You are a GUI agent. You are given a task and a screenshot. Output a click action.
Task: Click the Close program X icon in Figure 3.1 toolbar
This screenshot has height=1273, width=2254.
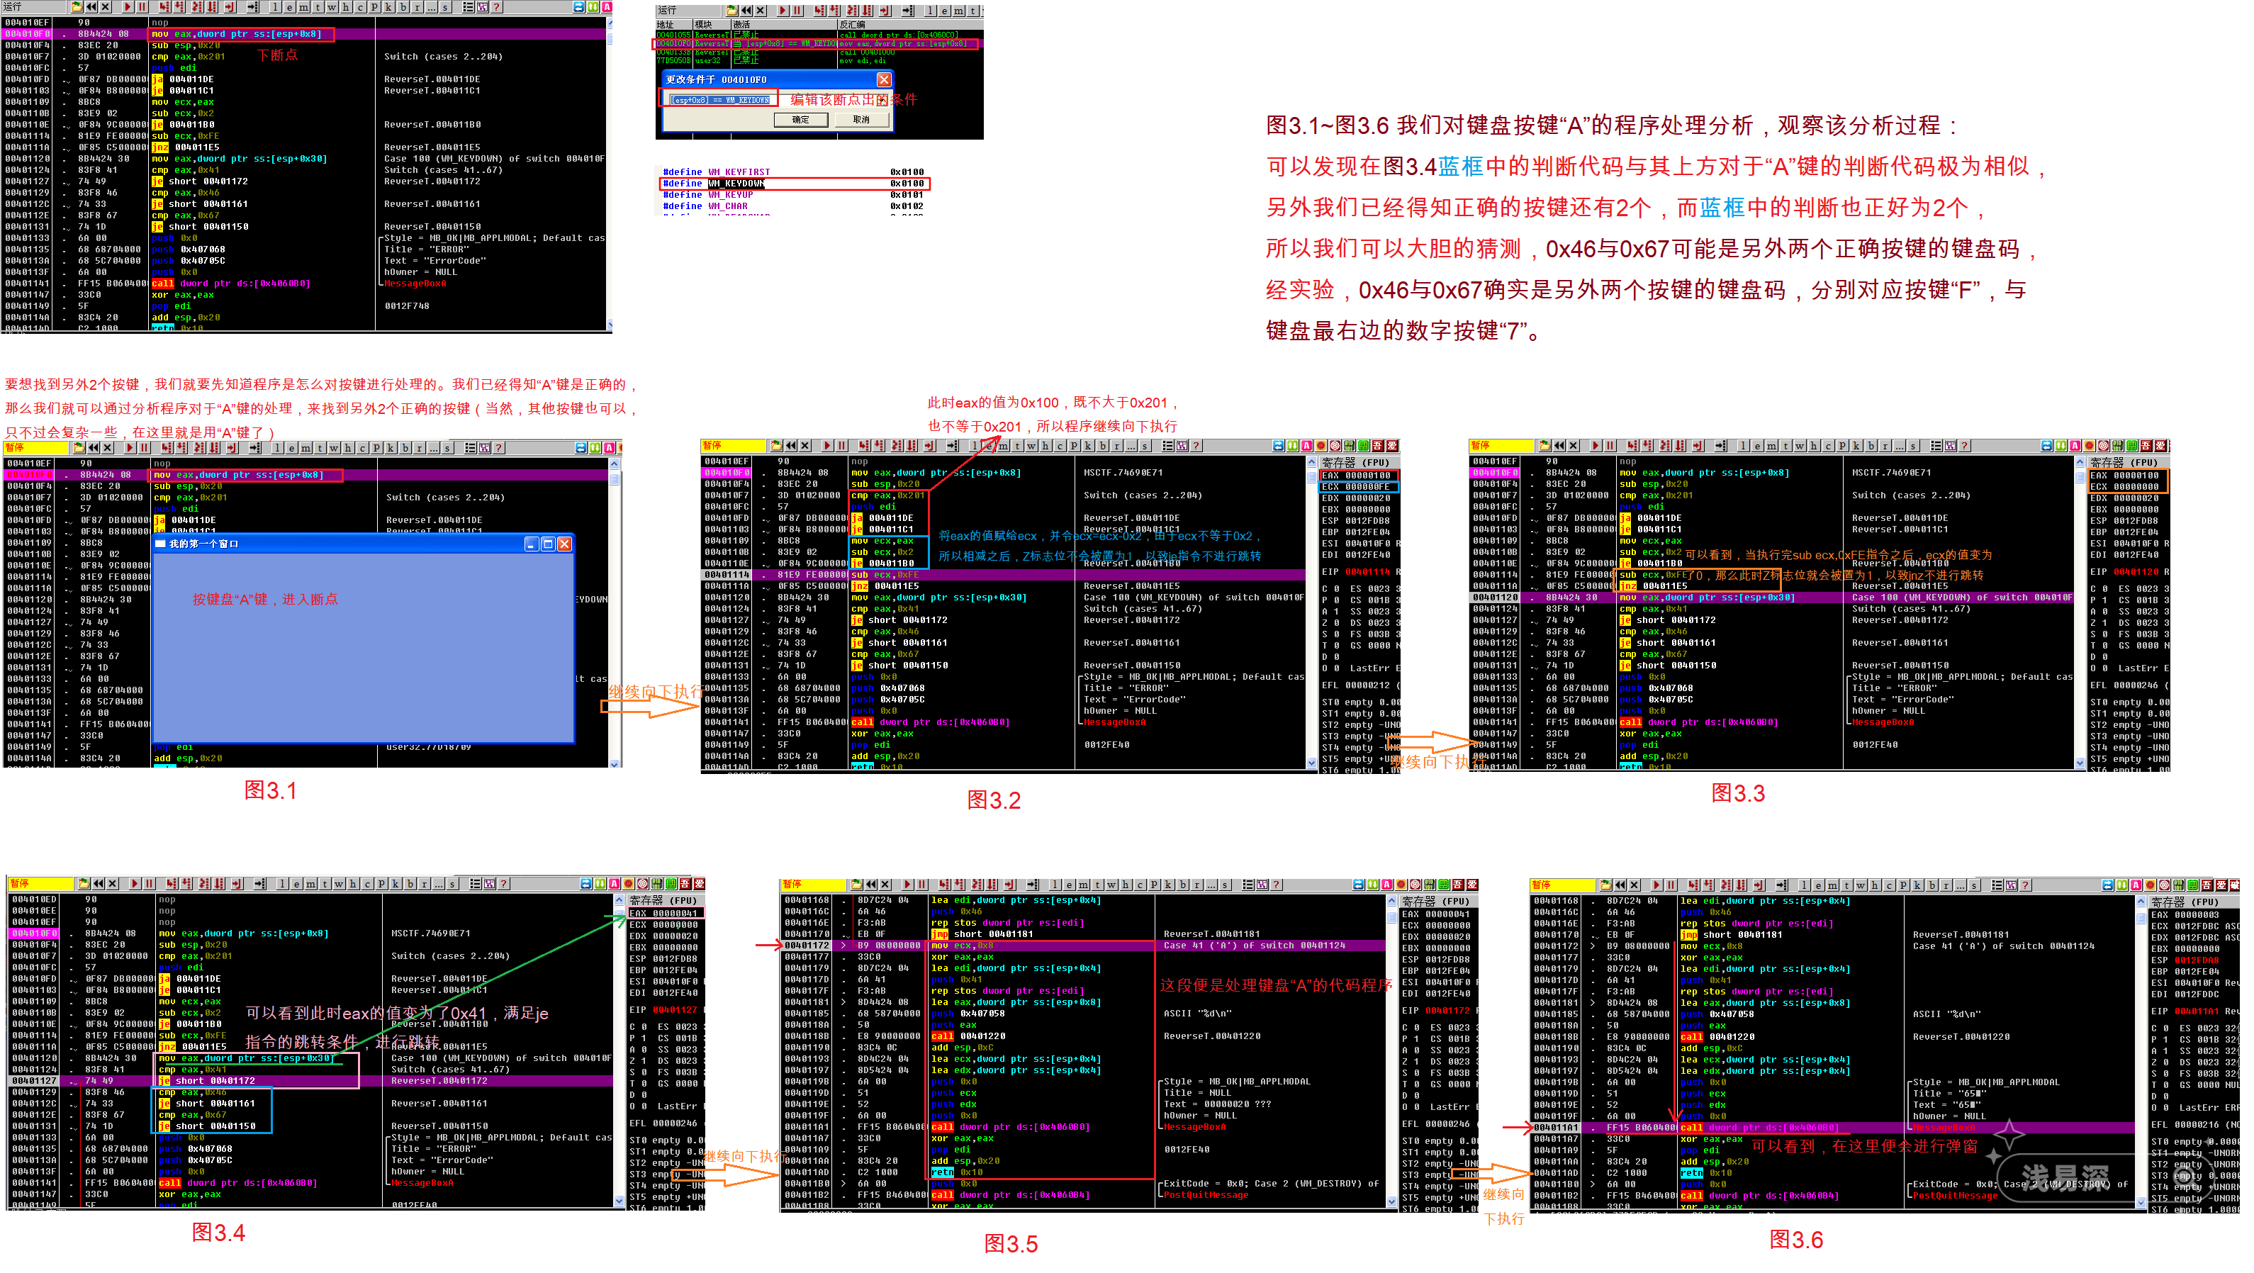[x=108, y=448]
